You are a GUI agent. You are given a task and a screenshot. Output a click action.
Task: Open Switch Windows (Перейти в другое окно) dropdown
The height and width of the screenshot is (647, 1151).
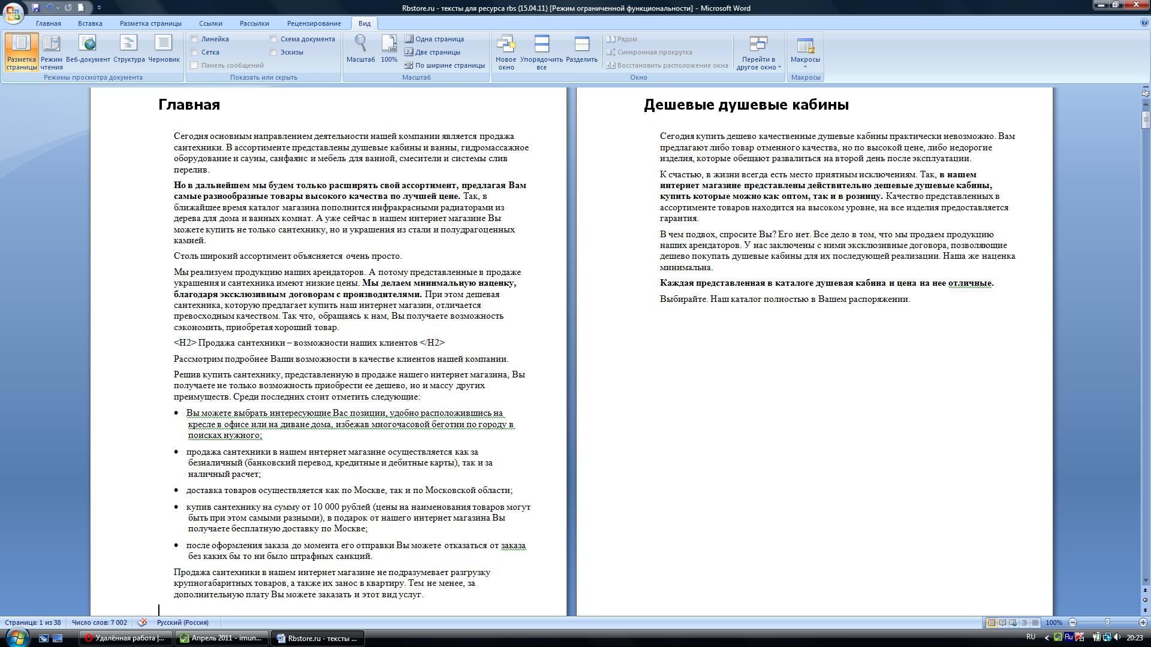coord(758,53)
